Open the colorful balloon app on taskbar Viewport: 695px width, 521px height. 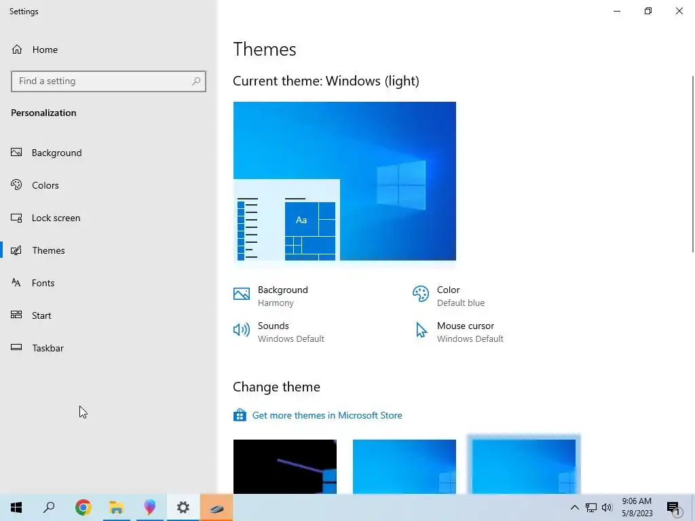pos(150,507)
